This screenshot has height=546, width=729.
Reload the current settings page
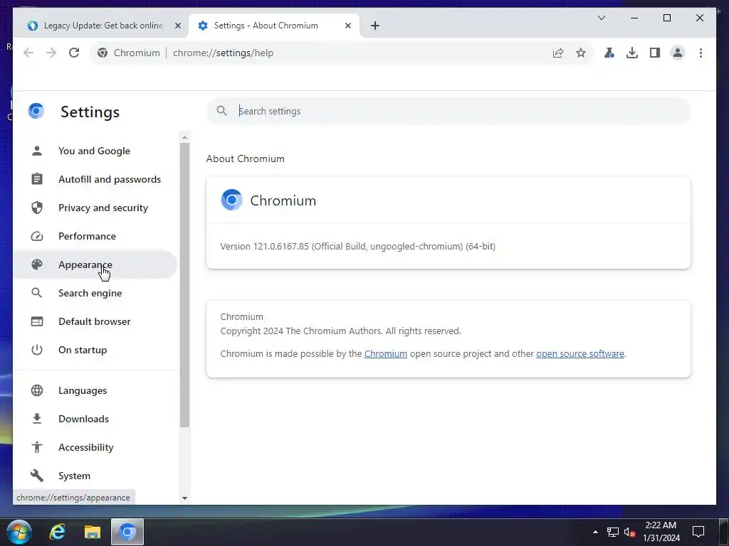point(74,53)
